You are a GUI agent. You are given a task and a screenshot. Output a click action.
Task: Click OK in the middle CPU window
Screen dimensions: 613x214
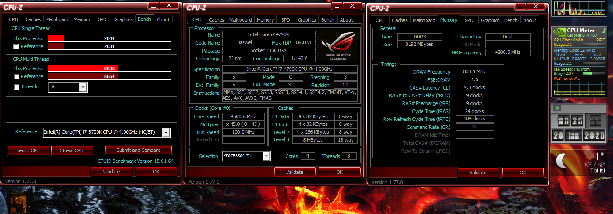pyautogui.click(x=339, y=172)
